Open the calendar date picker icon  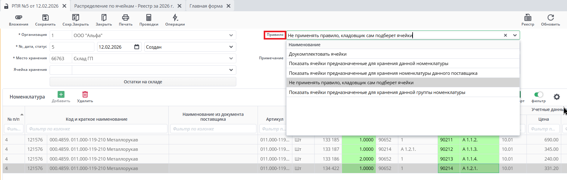click(x=137, y=47)
